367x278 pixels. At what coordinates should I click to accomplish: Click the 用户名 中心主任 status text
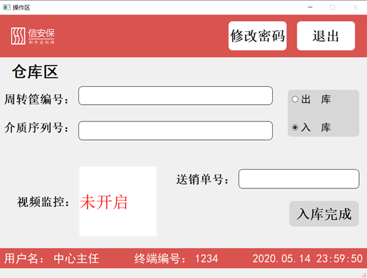click(52, 259)
